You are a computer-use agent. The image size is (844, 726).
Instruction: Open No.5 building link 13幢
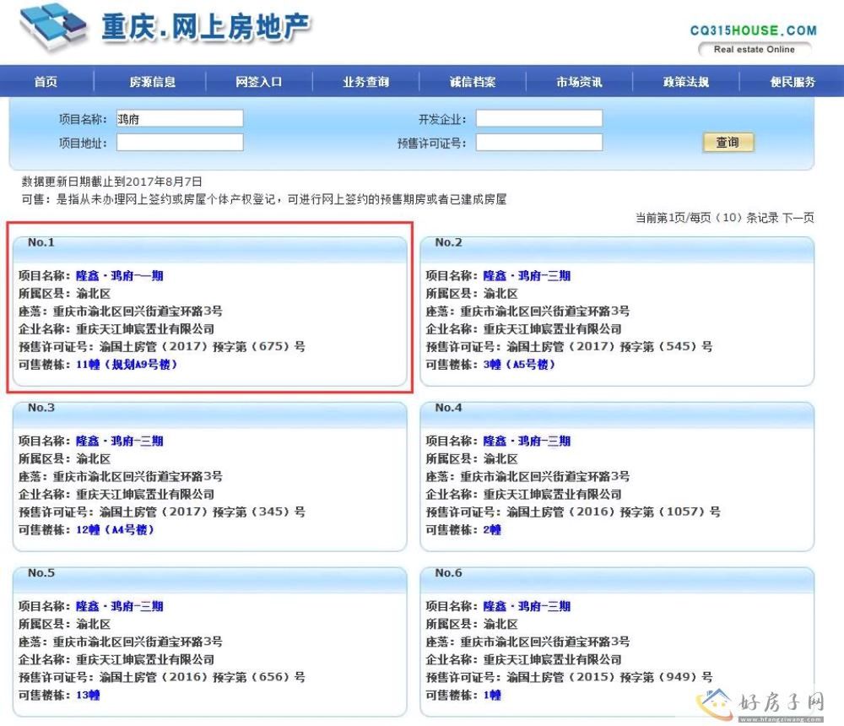88,696
